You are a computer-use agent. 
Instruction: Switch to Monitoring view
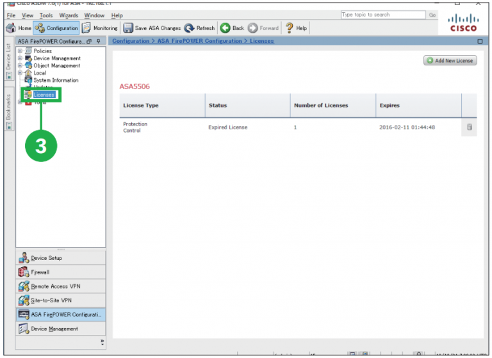point(100,28)
